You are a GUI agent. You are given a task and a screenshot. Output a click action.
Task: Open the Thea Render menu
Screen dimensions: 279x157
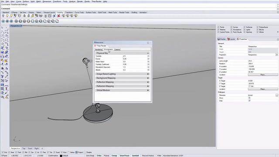96,1
